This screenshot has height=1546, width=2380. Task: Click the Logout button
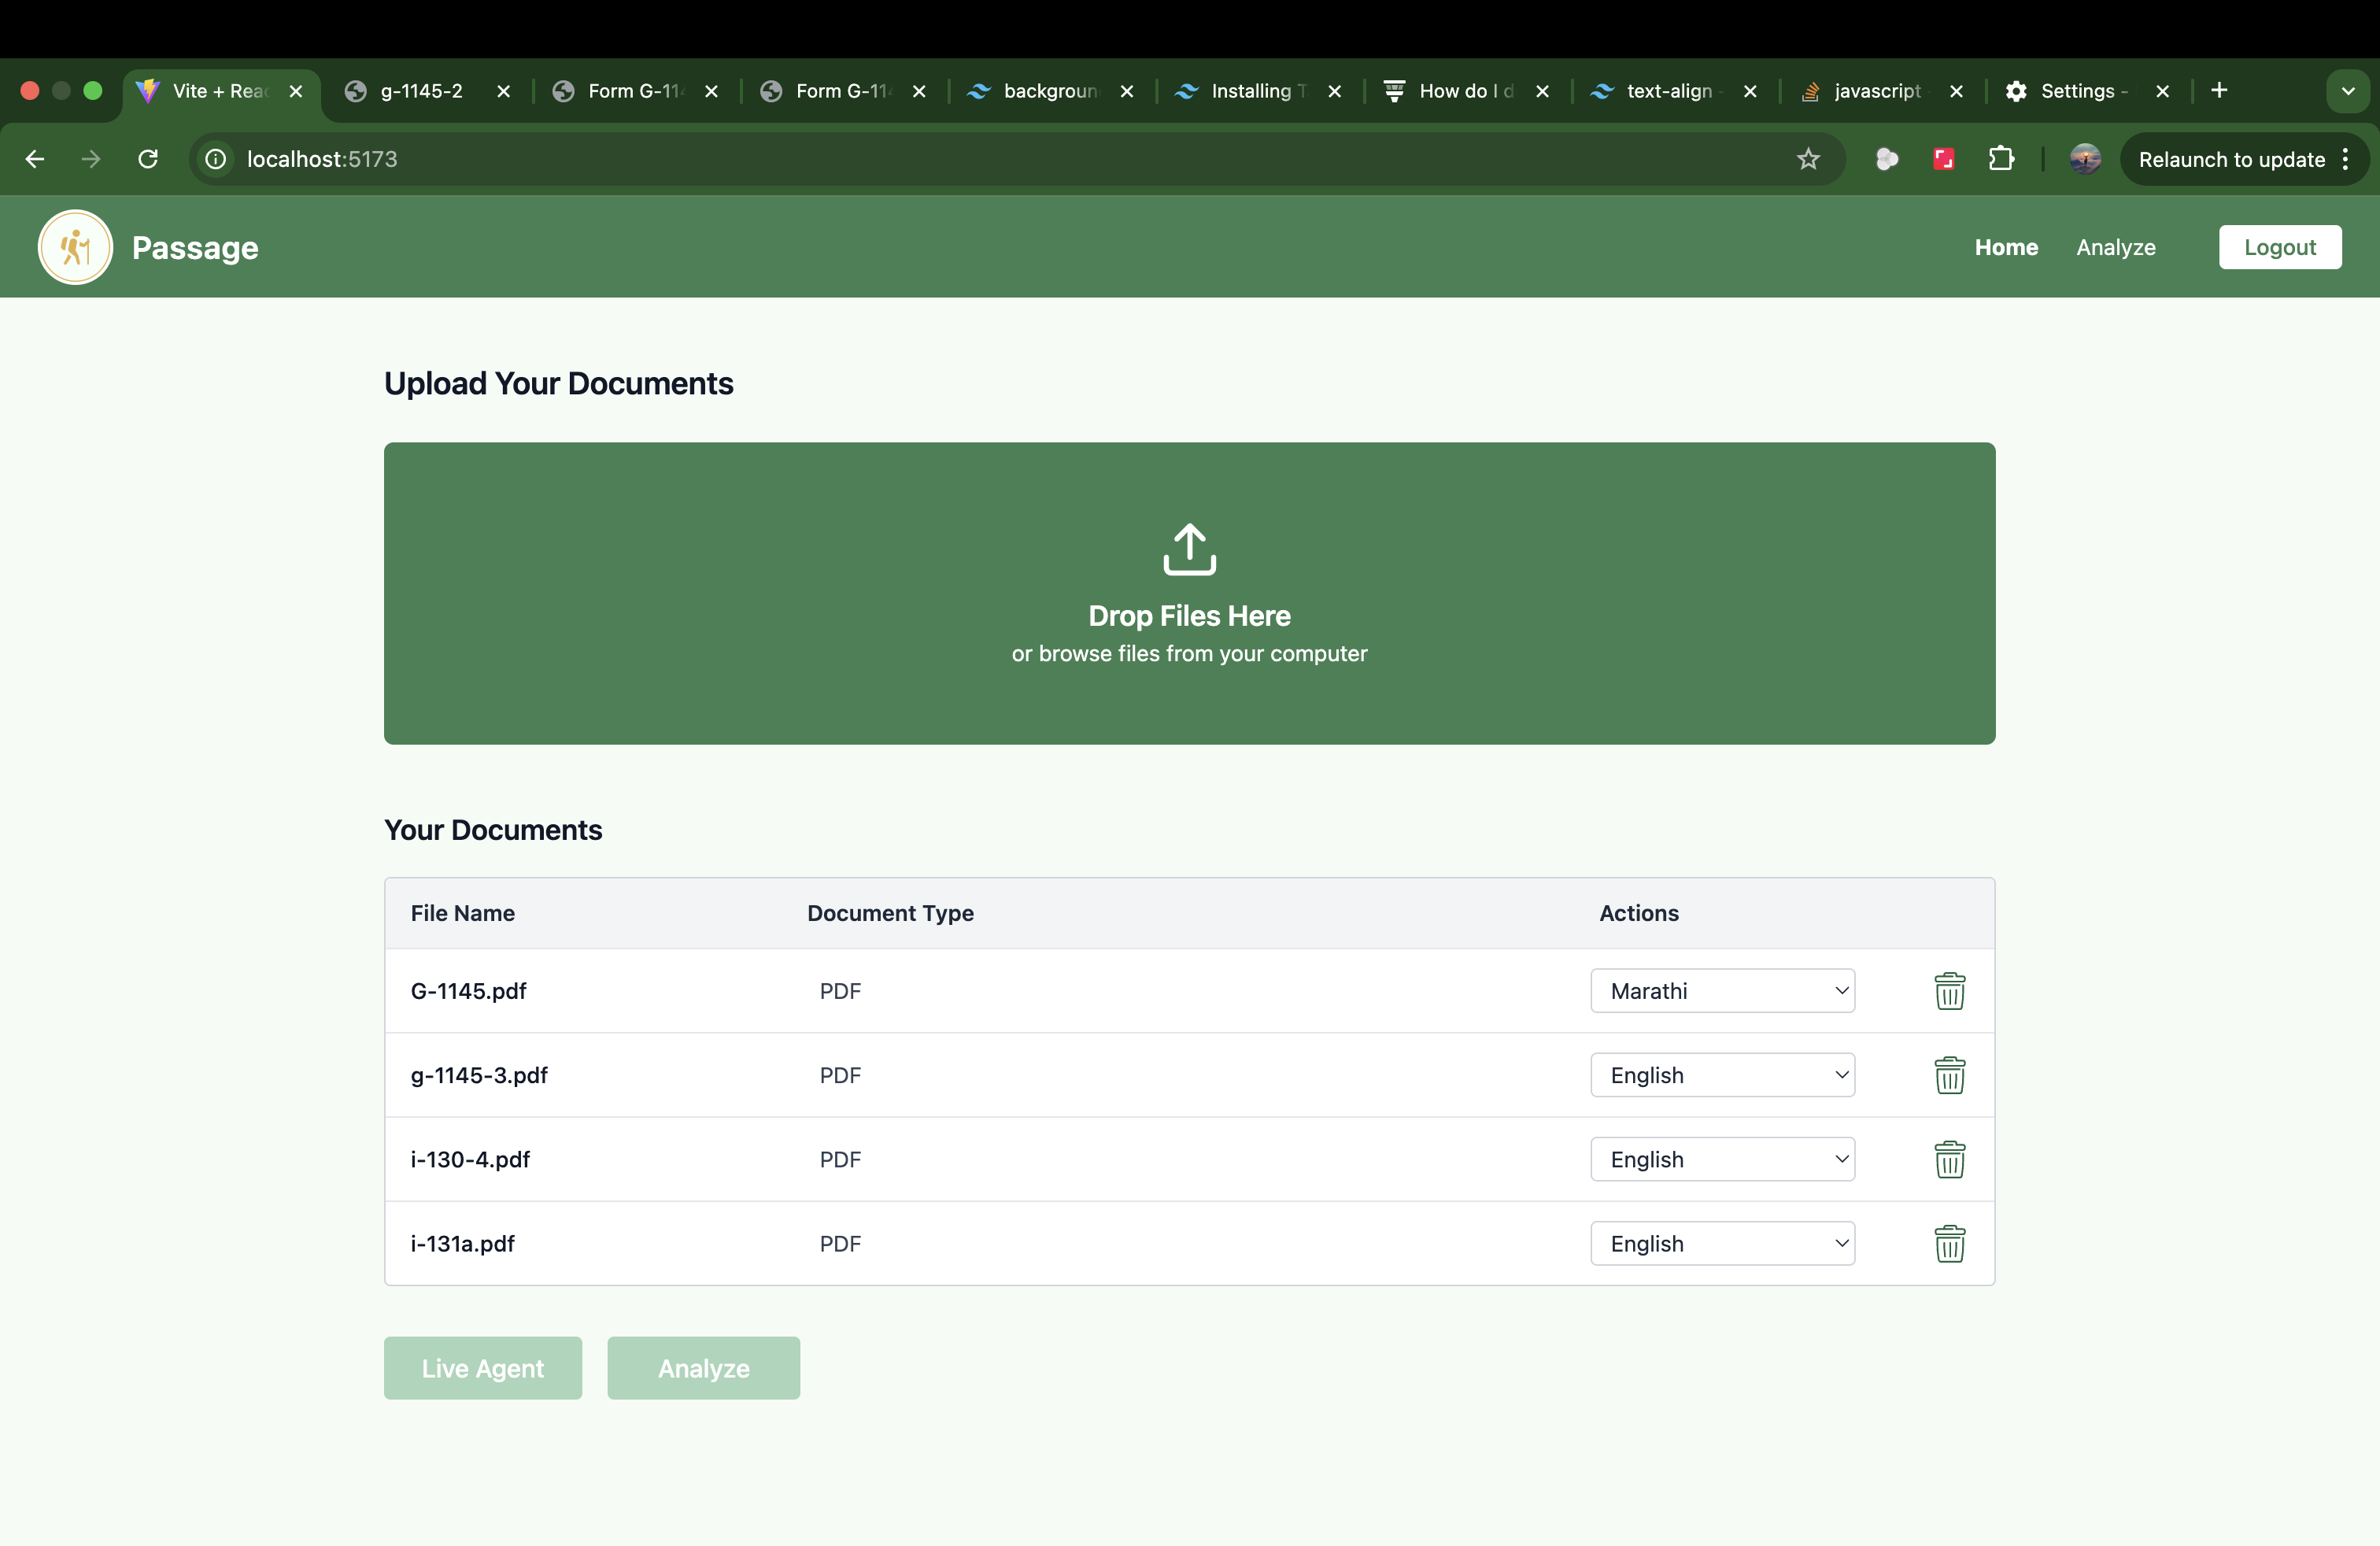point(2279,247)
